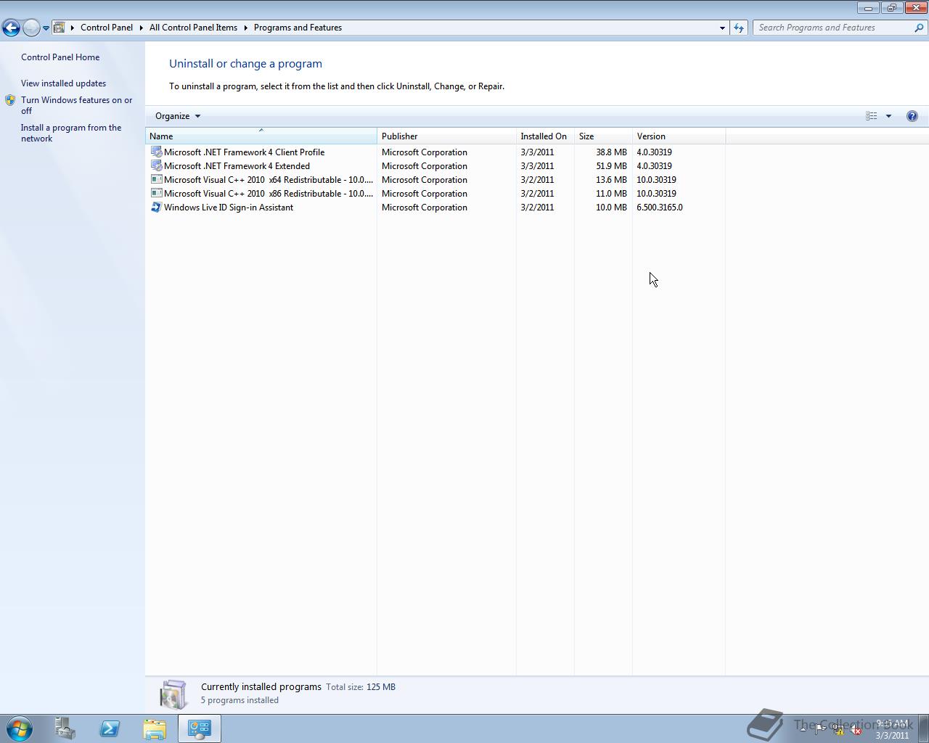
Task: Show hidden tray icons arrow
Action: point(803,729)
